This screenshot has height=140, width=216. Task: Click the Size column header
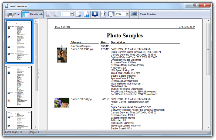point(103,42)
